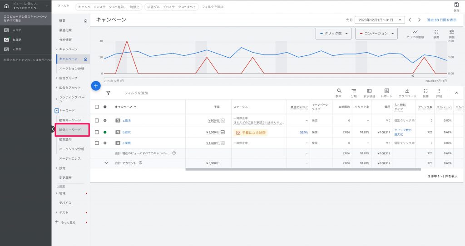Viewport: 465px width, 246px height.
Task: Open the table search magnifier icon
Action: click(x=339, y=91)
